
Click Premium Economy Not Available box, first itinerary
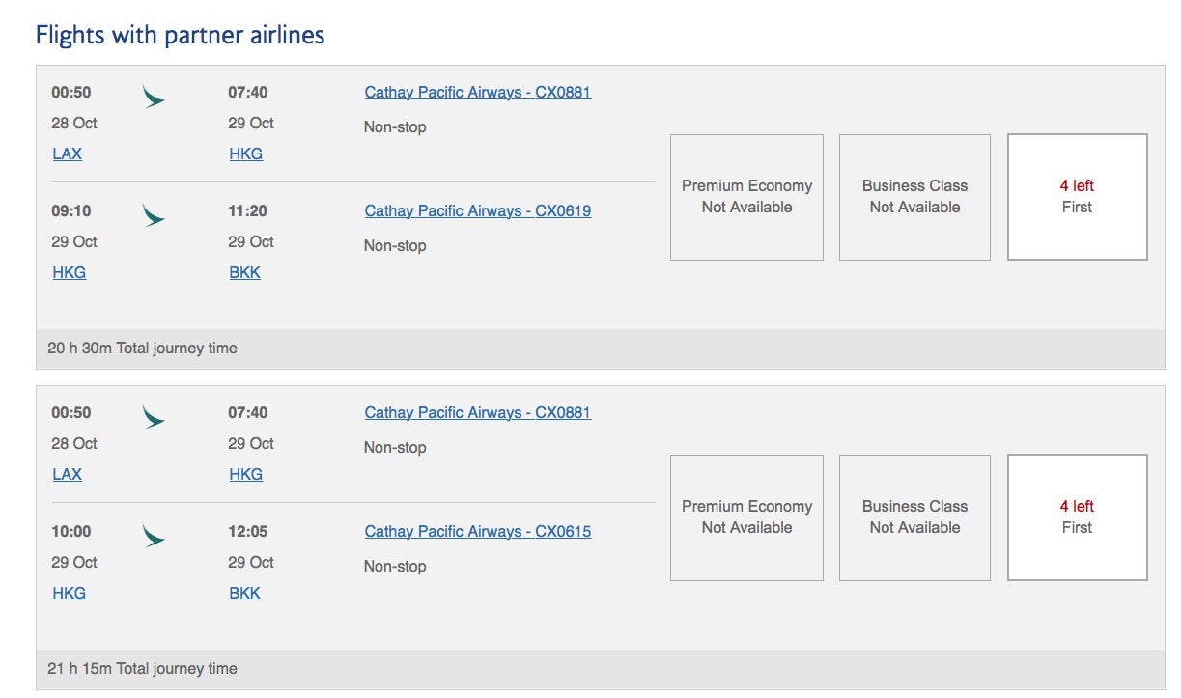(x=746, y=197)
